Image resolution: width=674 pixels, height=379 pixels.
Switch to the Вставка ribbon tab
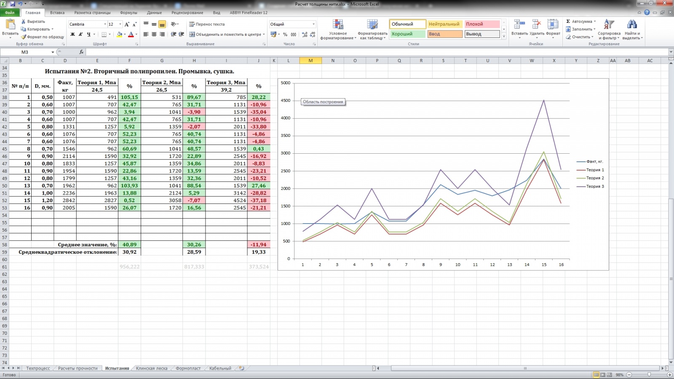click(57, 13)
